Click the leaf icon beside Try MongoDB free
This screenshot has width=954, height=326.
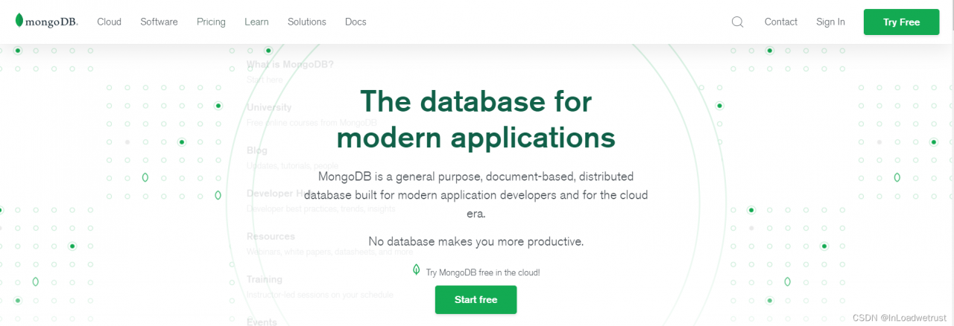[417, 270]
